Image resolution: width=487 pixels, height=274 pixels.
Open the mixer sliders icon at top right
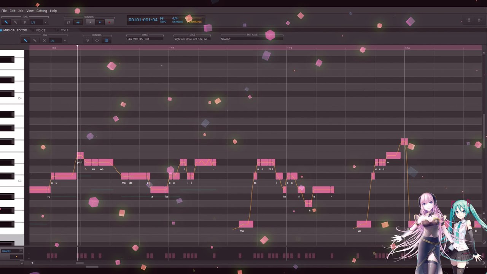pos(480,20)
